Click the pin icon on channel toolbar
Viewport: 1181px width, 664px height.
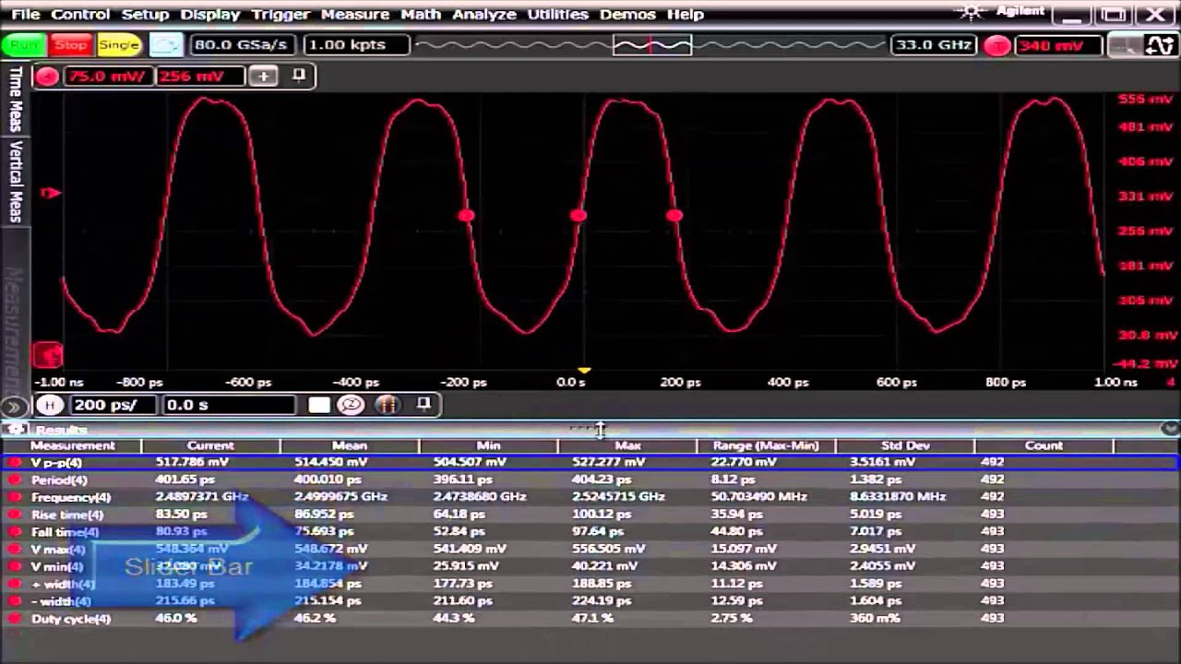[x=299, y=76]
